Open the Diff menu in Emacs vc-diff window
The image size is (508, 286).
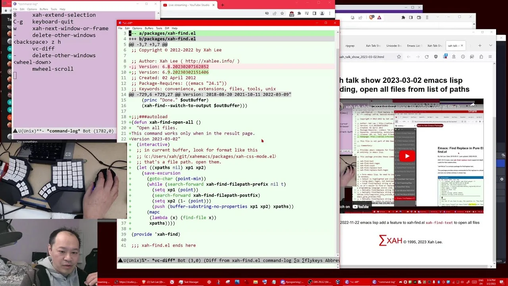coord(167,28)
